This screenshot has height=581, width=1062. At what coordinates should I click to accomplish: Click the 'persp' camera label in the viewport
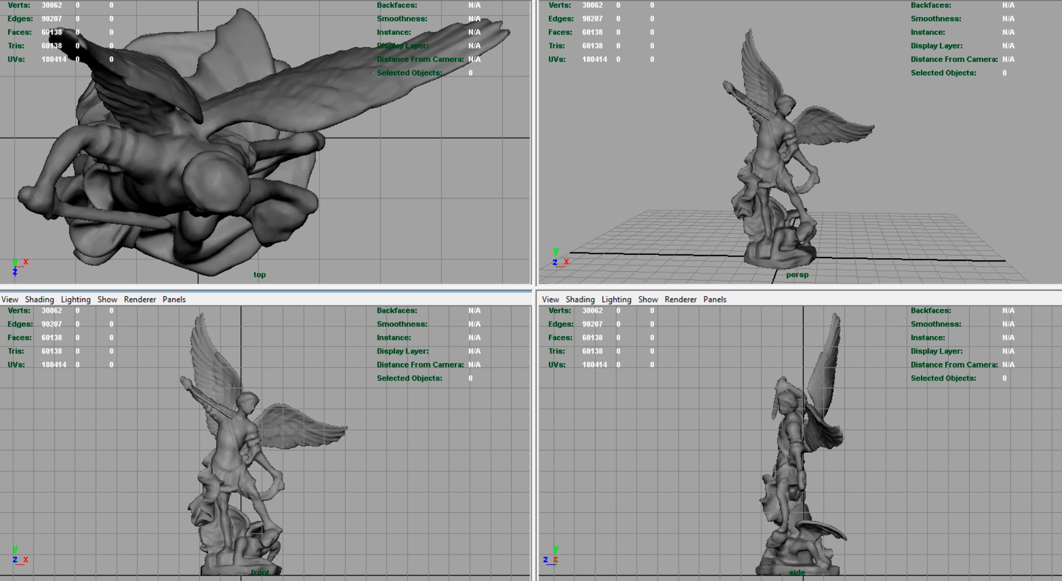coord(797,275)
